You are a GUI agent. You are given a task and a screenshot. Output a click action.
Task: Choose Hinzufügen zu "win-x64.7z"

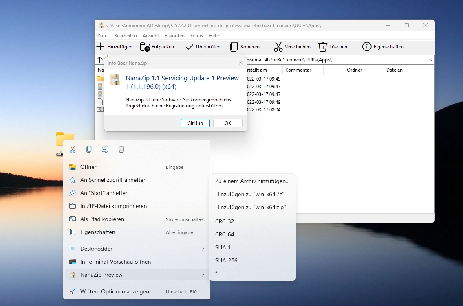pyautogui.click(x=252, y=194)
